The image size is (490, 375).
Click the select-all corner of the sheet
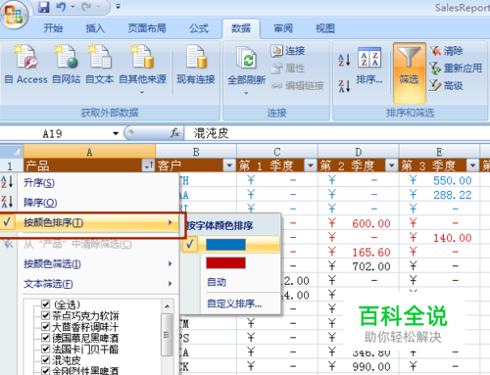12,152
